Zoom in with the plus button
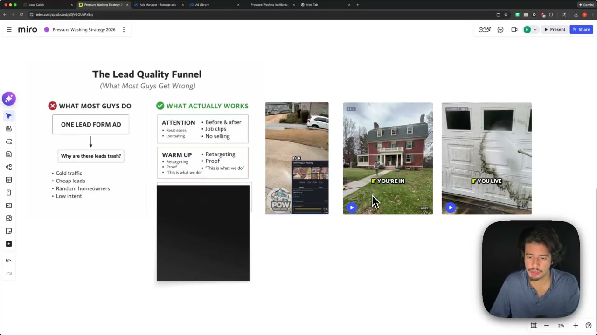The image size is (597, 335). (576, 326)
